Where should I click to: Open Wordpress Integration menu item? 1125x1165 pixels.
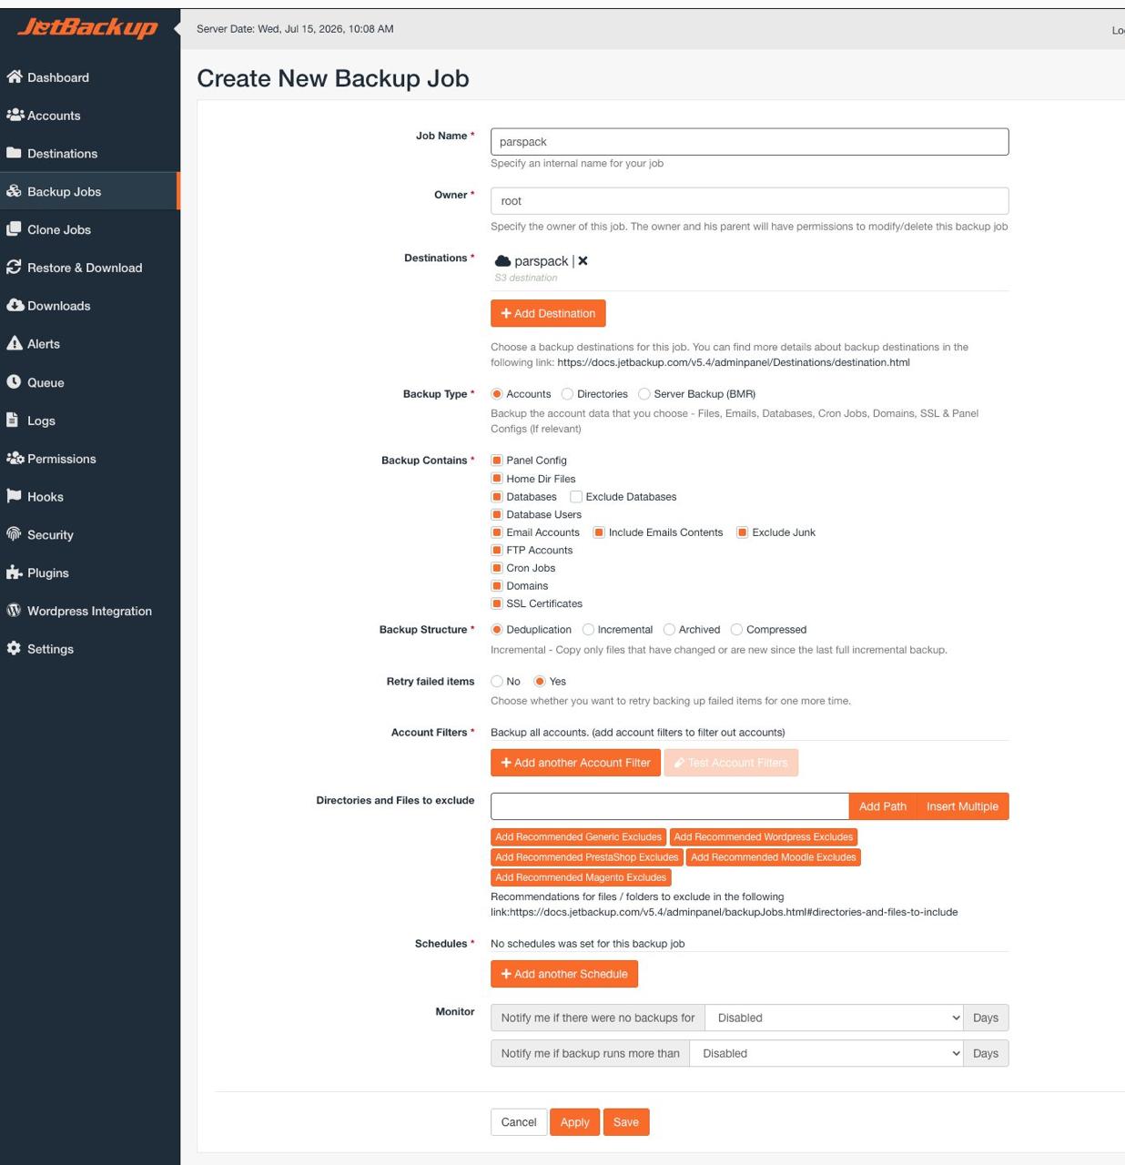click(x=89, y=611)
